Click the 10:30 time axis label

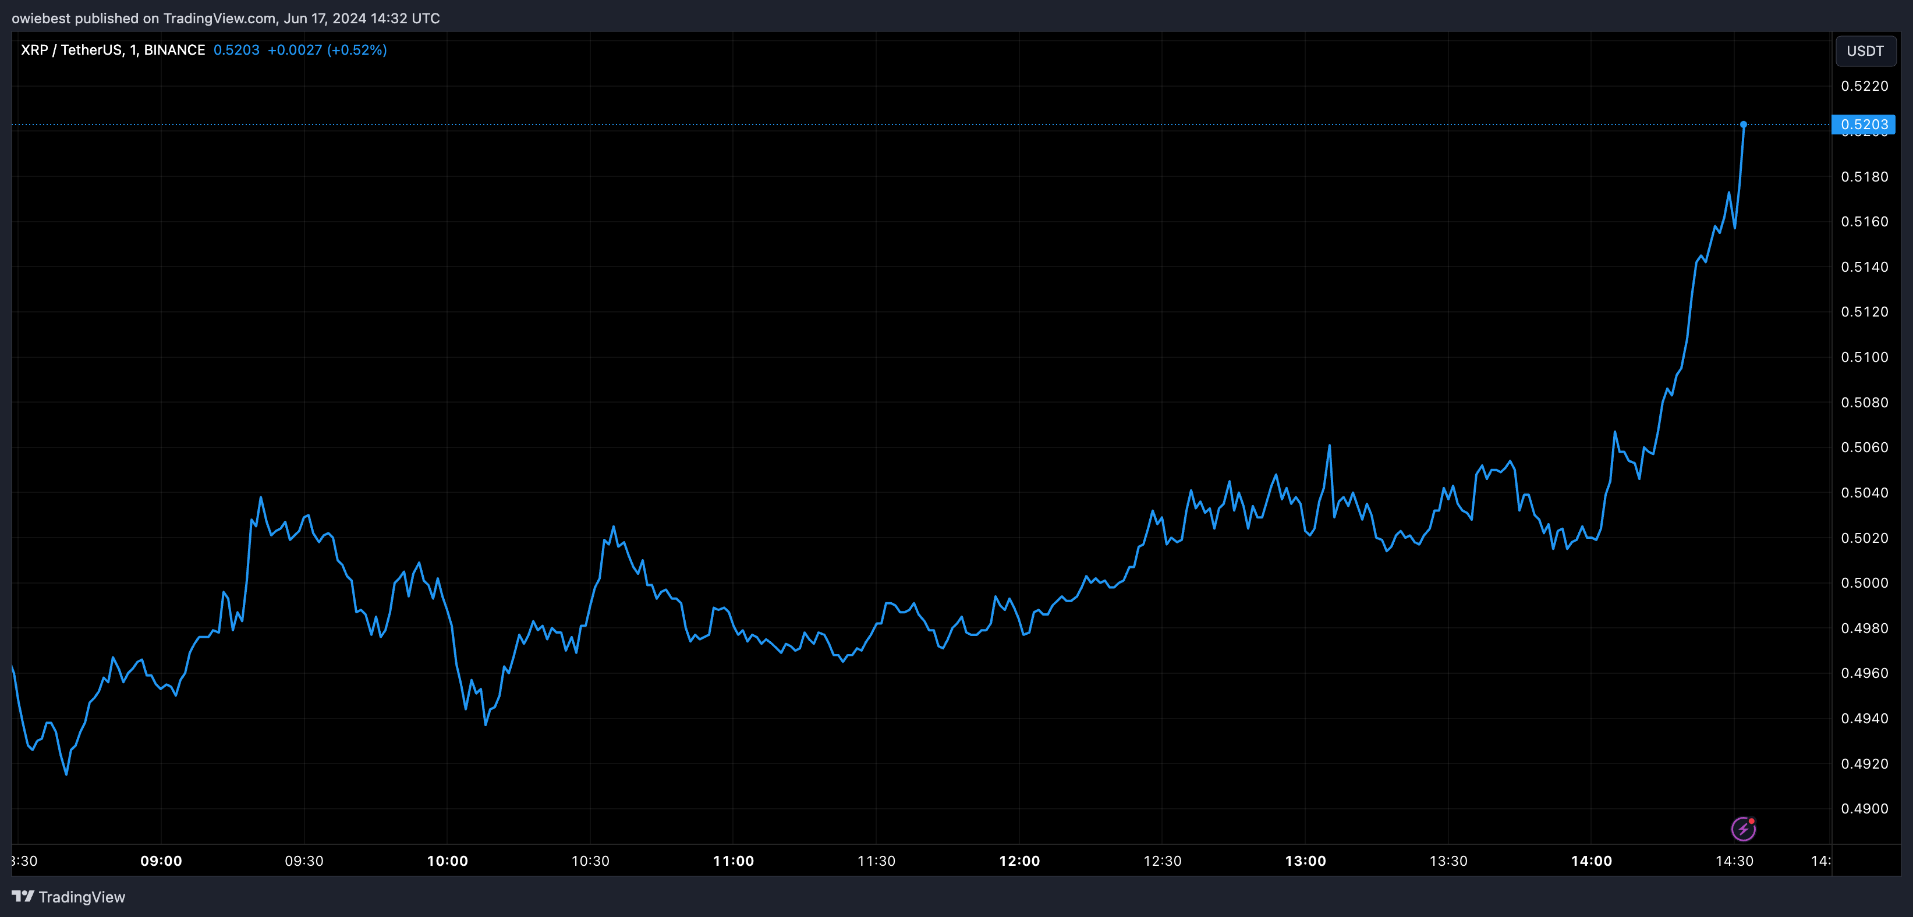[590, 861]
